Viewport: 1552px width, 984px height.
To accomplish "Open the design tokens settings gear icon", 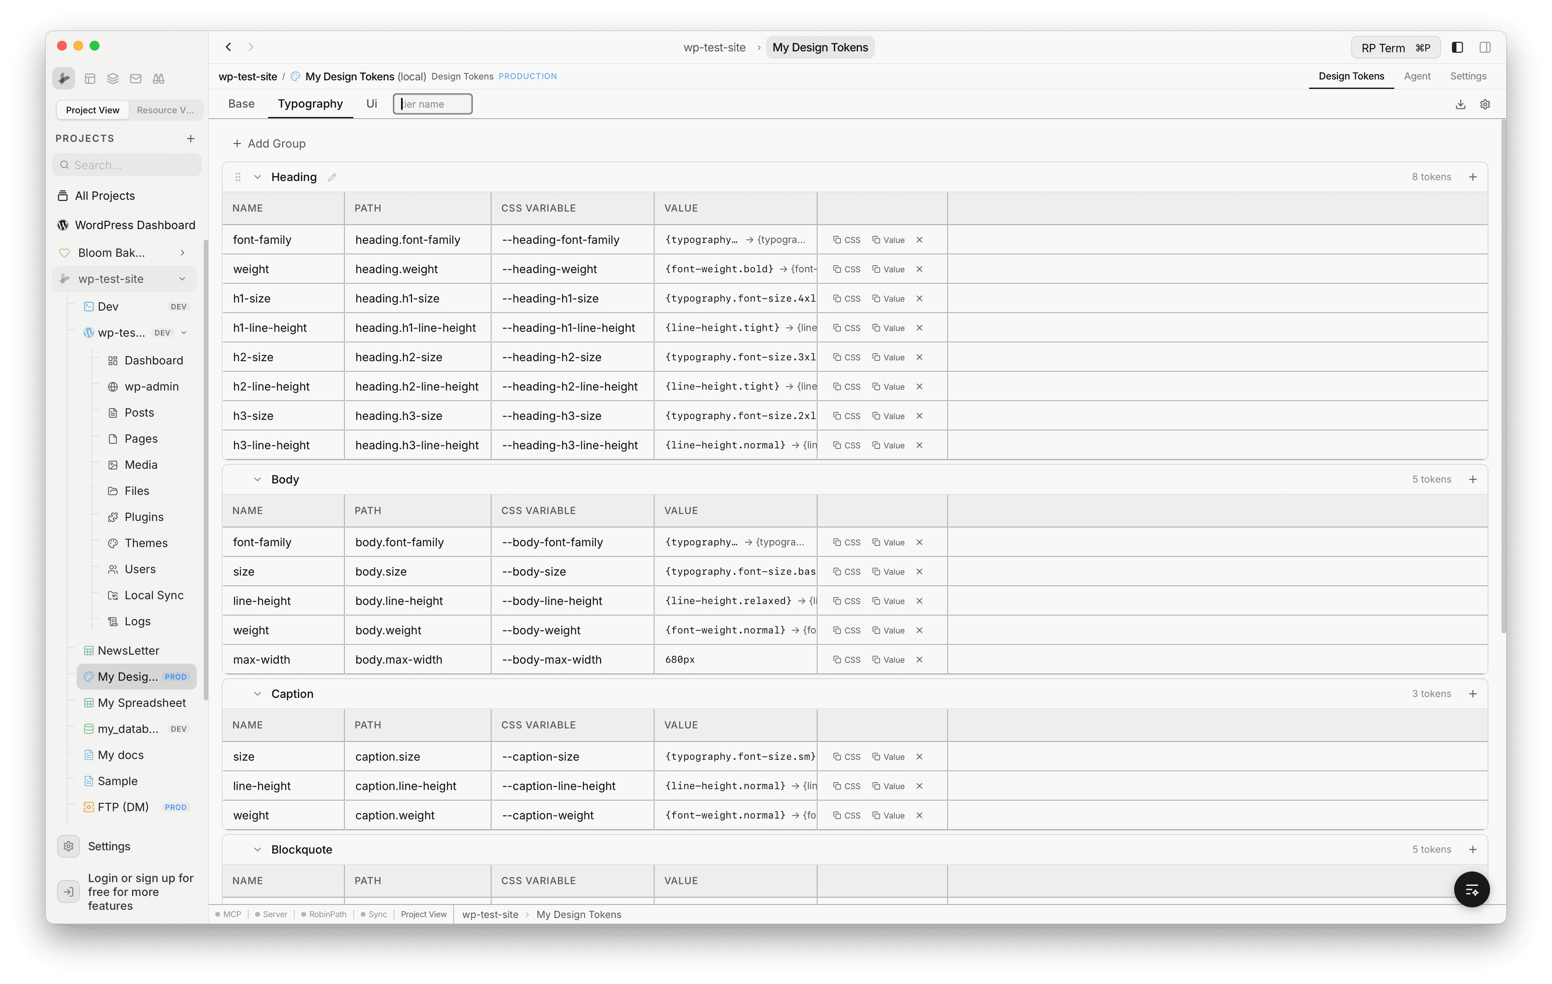I will point(1486,104).
